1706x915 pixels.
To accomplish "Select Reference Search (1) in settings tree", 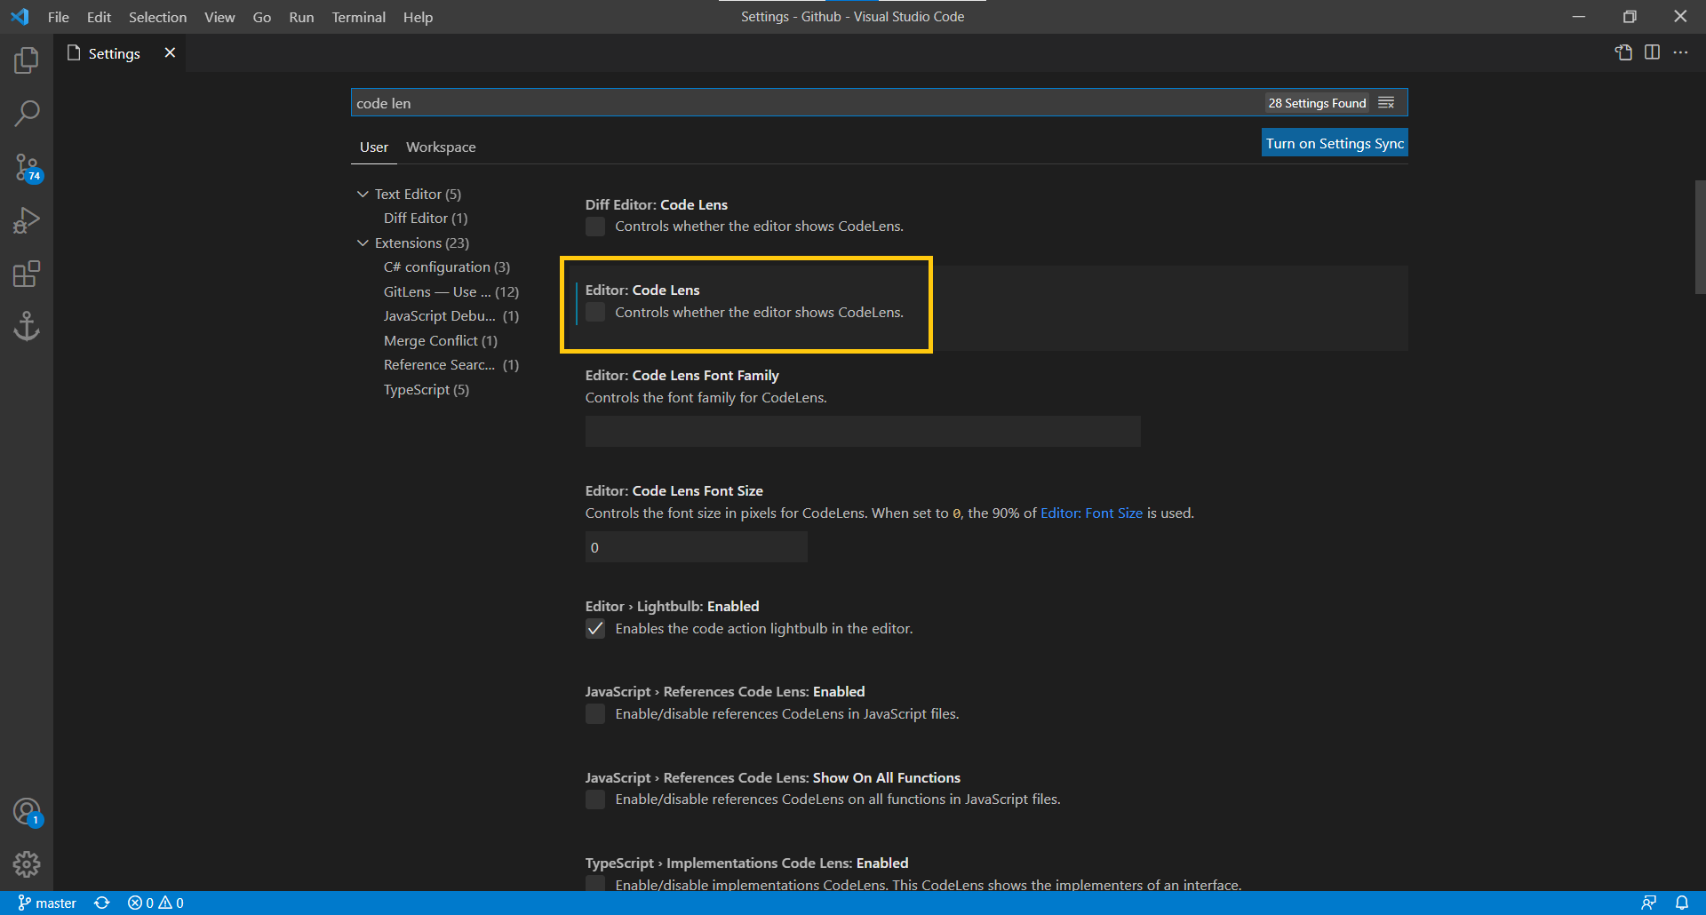I will (451, 364).
